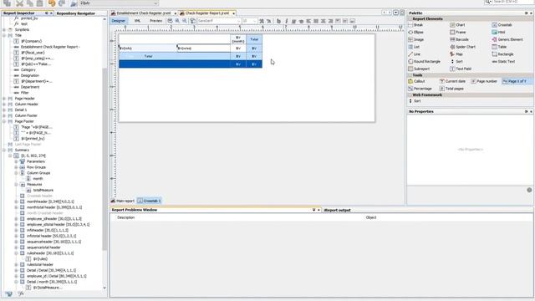Choose the Barcode palette element
The width and height of the screenshot is (535, 301).
(x=459, y=39)
